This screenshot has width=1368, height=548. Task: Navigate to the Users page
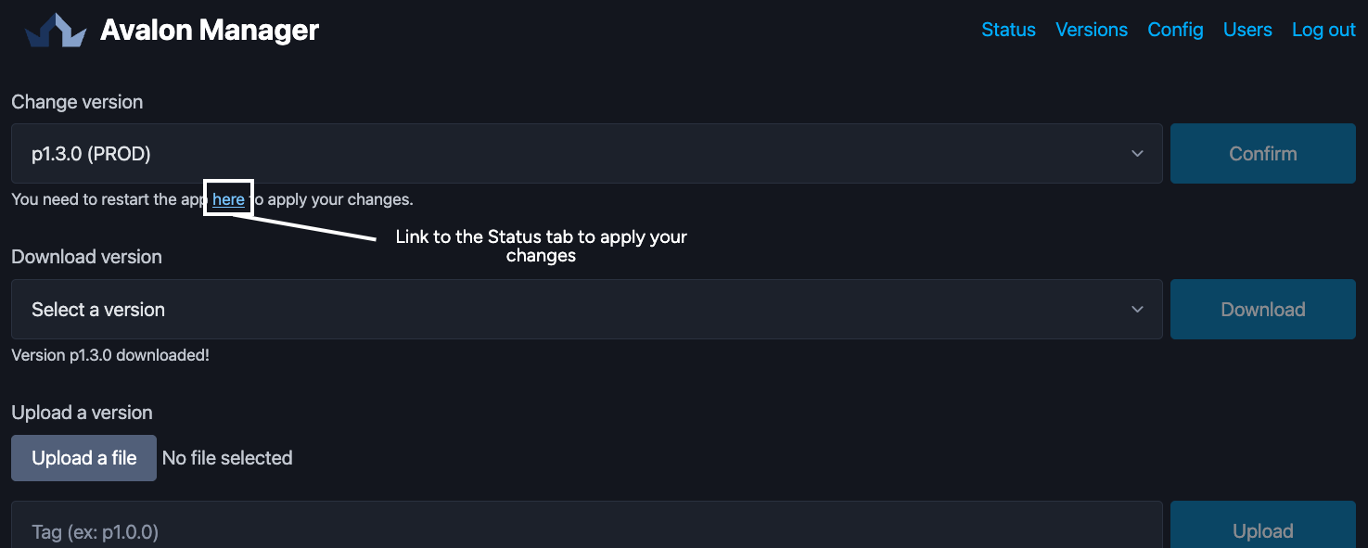(x=1247, y=30)
